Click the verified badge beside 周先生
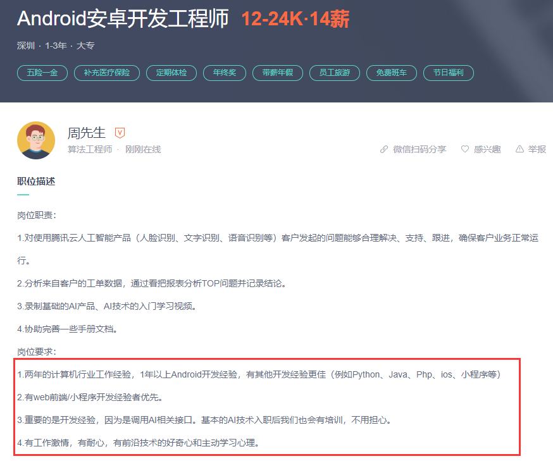 click(120, 133)
